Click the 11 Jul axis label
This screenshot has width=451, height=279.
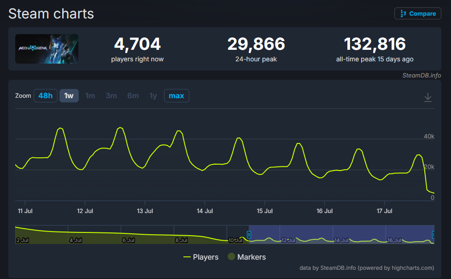coord(25,211)
